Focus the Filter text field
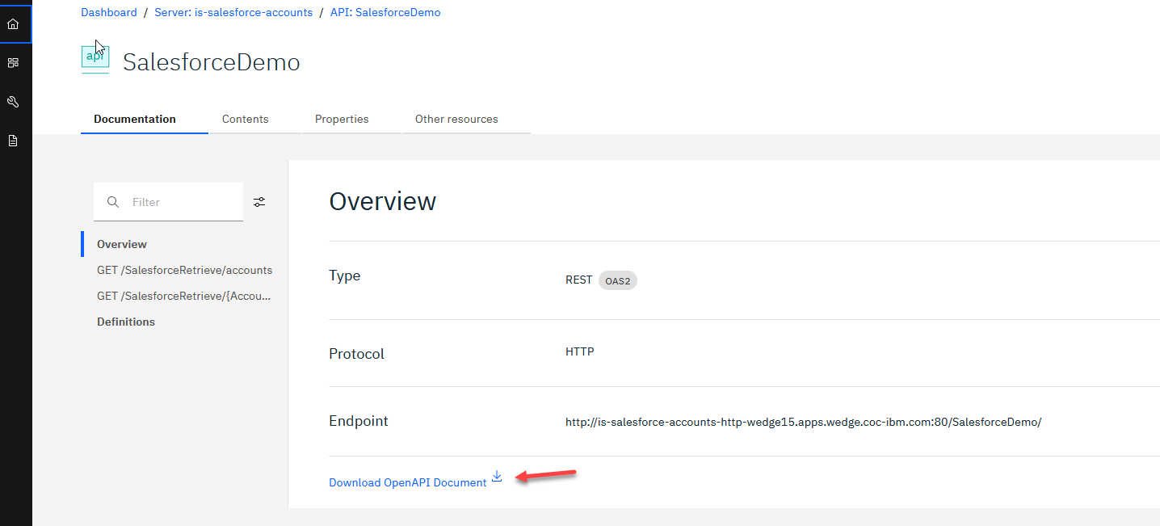 pyautogui.click(x=182, y=202)
